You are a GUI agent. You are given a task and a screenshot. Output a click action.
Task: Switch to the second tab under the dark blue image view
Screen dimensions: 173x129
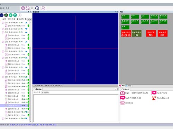45,93
